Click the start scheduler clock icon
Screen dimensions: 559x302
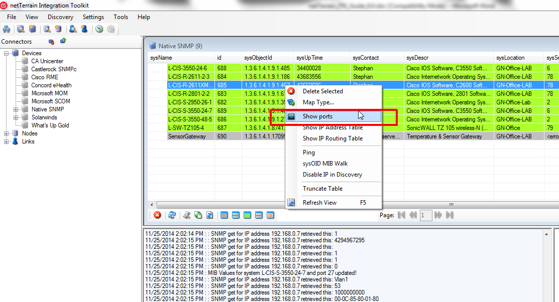click(x=99, y=29)
